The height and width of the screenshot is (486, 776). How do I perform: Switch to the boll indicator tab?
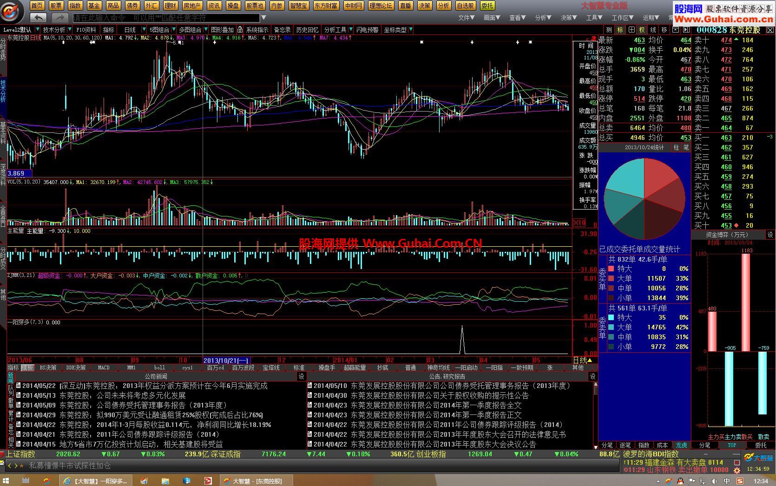tap(159, 368)
